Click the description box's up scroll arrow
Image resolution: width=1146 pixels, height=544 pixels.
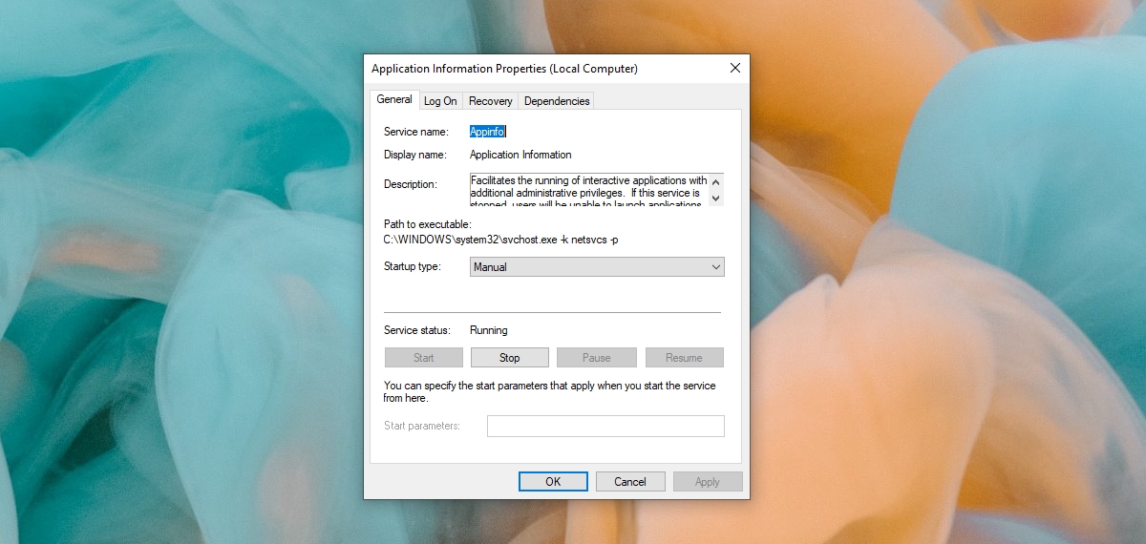716,181
